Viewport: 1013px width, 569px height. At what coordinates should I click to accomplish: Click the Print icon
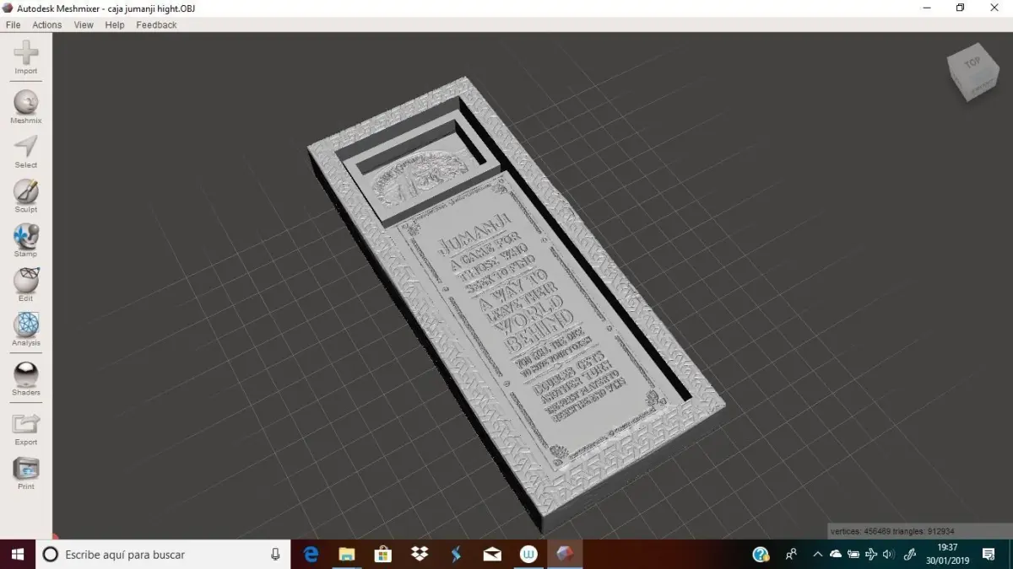26,468
